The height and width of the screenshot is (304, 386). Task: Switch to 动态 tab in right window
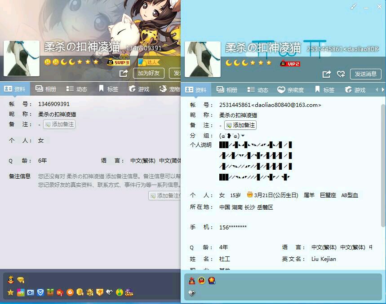(x=258, y=90)
